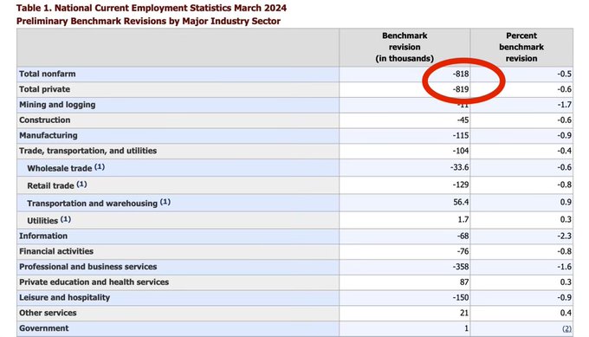The height and width of the screenshot is (337, 589).
Task: Select the -0.9 Leisure and hospitality percent
Action: pos(564,298)
